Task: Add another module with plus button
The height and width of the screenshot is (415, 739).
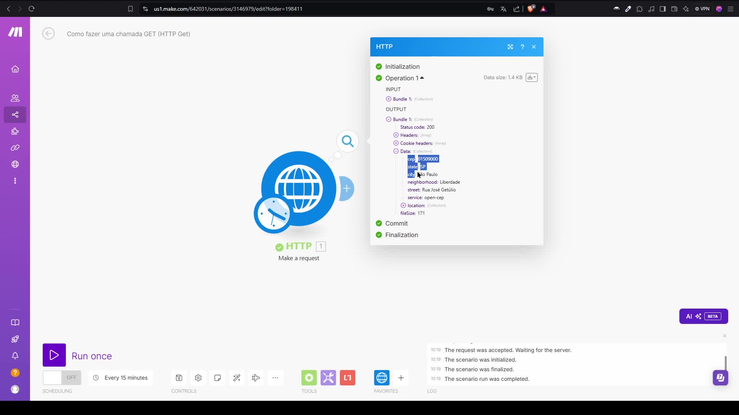Action: click(x=346, y=188)
